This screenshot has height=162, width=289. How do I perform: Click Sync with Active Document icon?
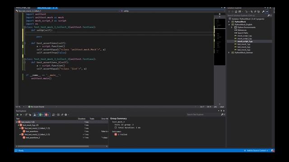252,12
